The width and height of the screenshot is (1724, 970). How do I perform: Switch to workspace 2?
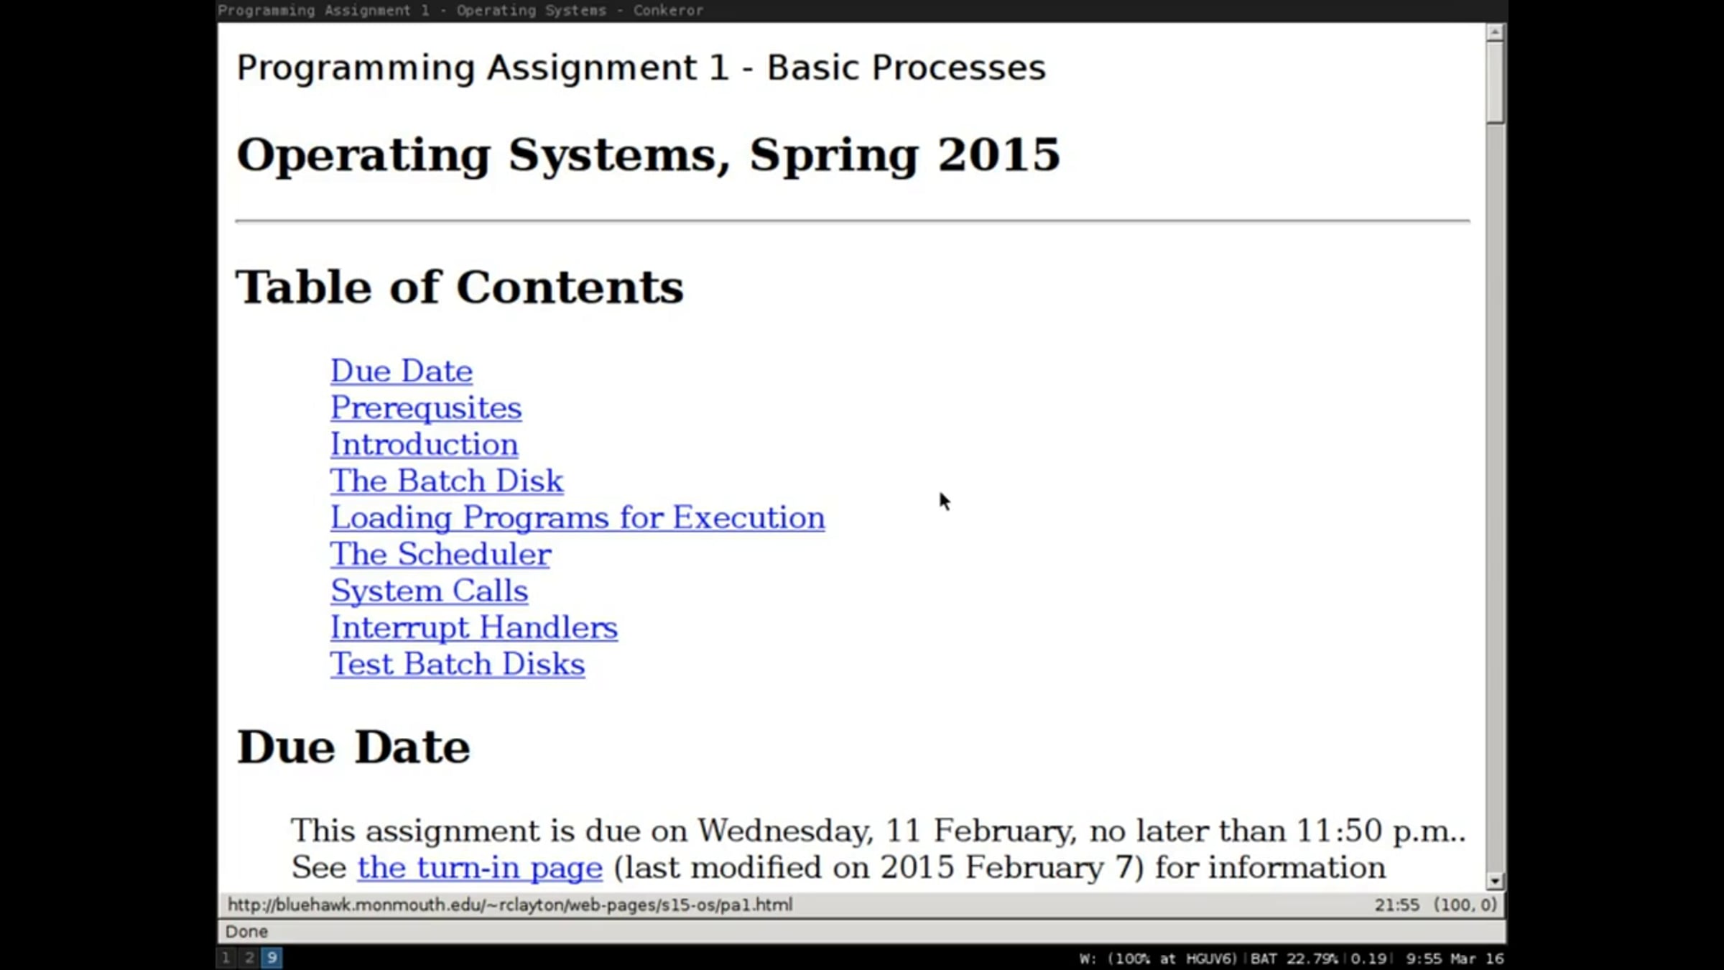(249, 958)
